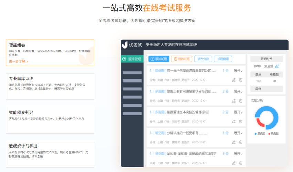
Task: Expand the 浓盐酸、浓硝酸 question with 展开
Action: click(238, 154)
